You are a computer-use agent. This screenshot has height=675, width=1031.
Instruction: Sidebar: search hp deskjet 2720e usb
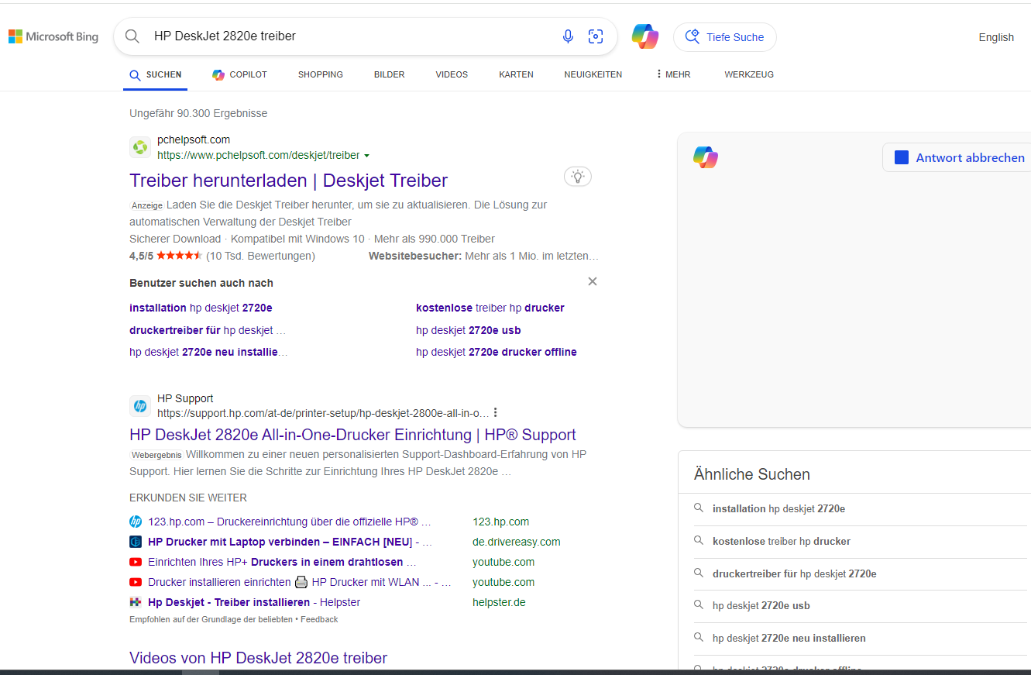pos(761,606)
